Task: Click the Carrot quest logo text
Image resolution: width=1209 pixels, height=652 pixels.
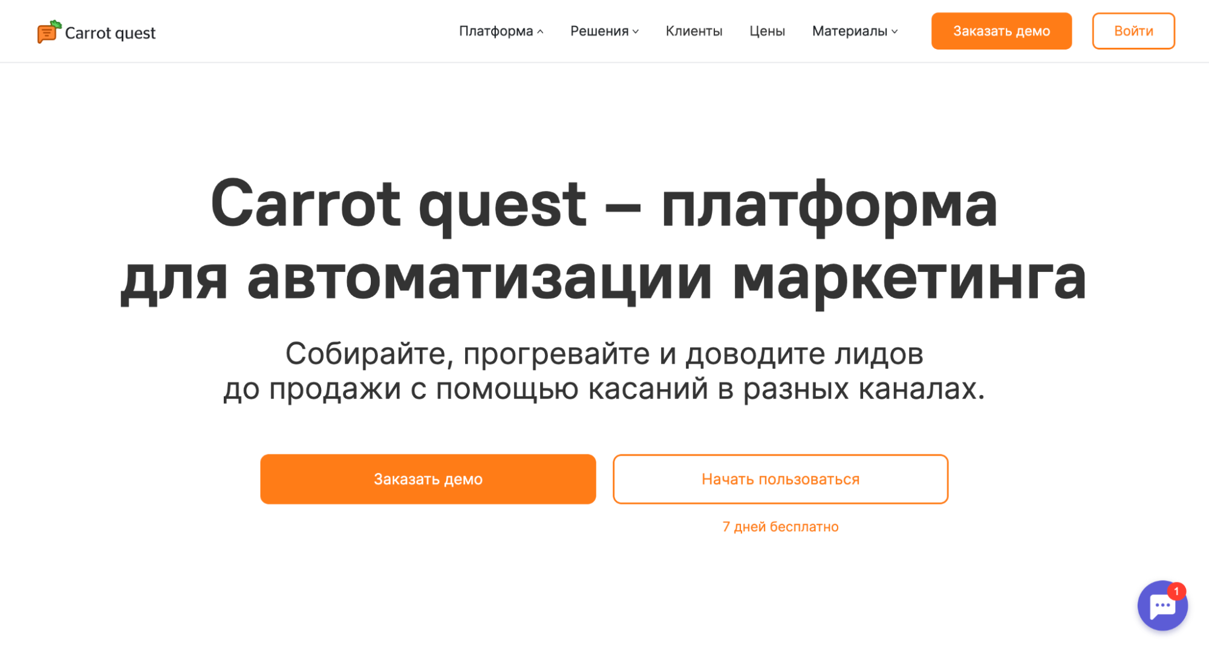Action: click(110, 33)
